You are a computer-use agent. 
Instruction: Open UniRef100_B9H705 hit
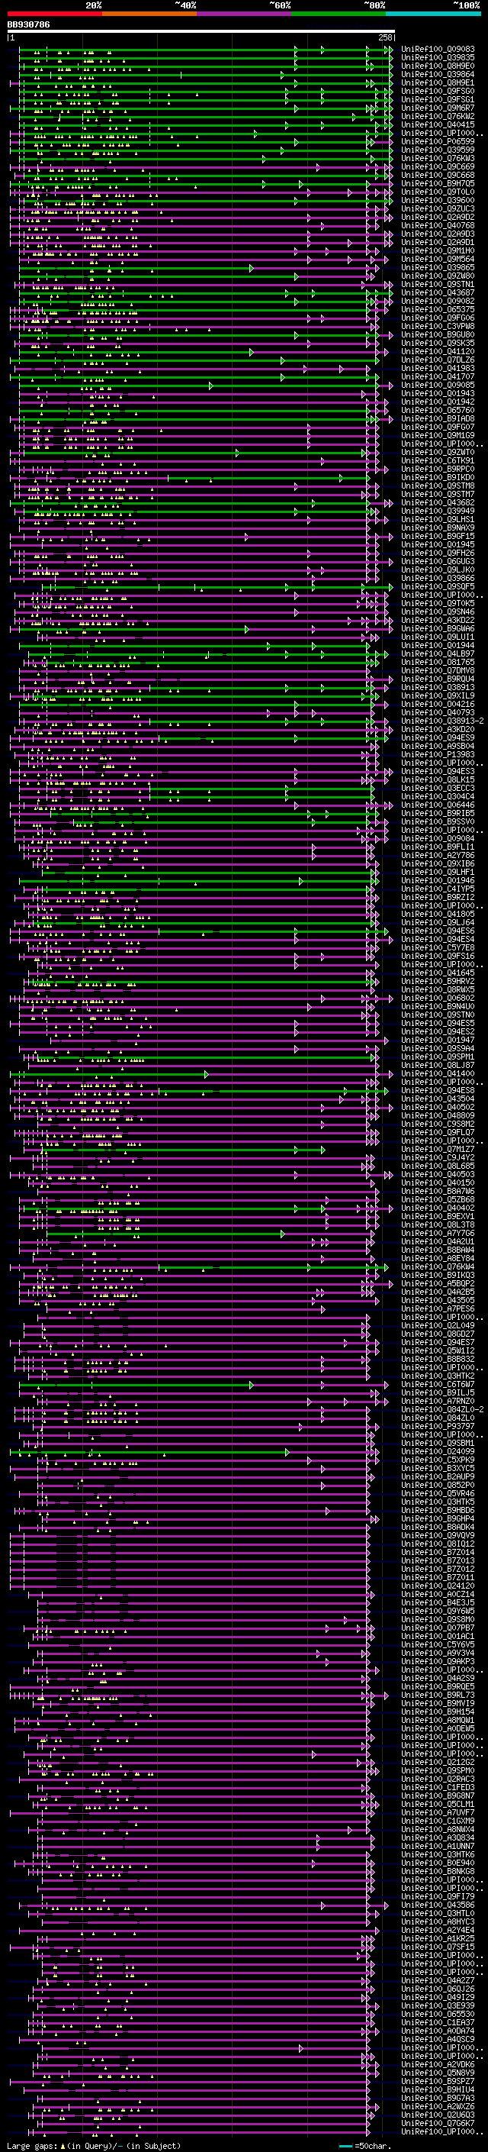pyautogui.click(x=438, y=183)
